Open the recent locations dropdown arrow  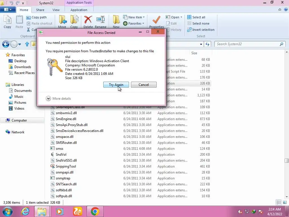(19, 44)
